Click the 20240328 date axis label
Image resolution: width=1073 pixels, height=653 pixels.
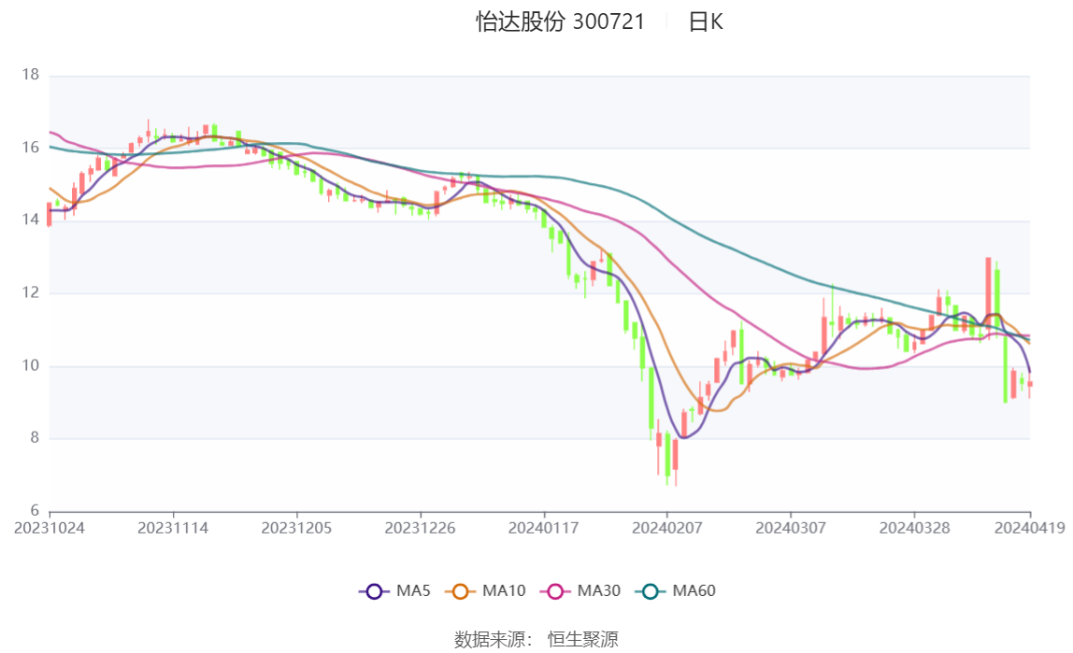[914, 528]
